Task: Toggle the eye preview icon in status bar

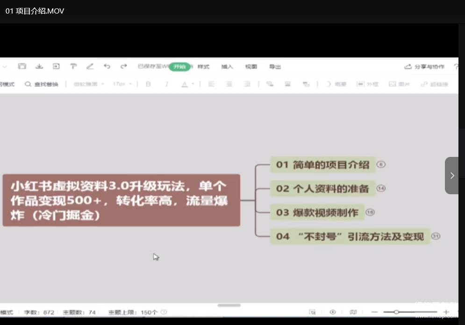Action: click(x=333, y=312)
